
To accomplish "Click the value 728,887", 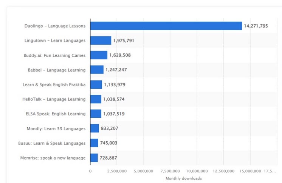I will pyautogui.click(x=108, y=158).
